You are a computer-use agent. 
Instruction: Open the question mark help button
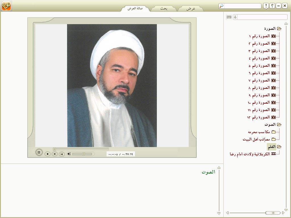coord(272,6)
